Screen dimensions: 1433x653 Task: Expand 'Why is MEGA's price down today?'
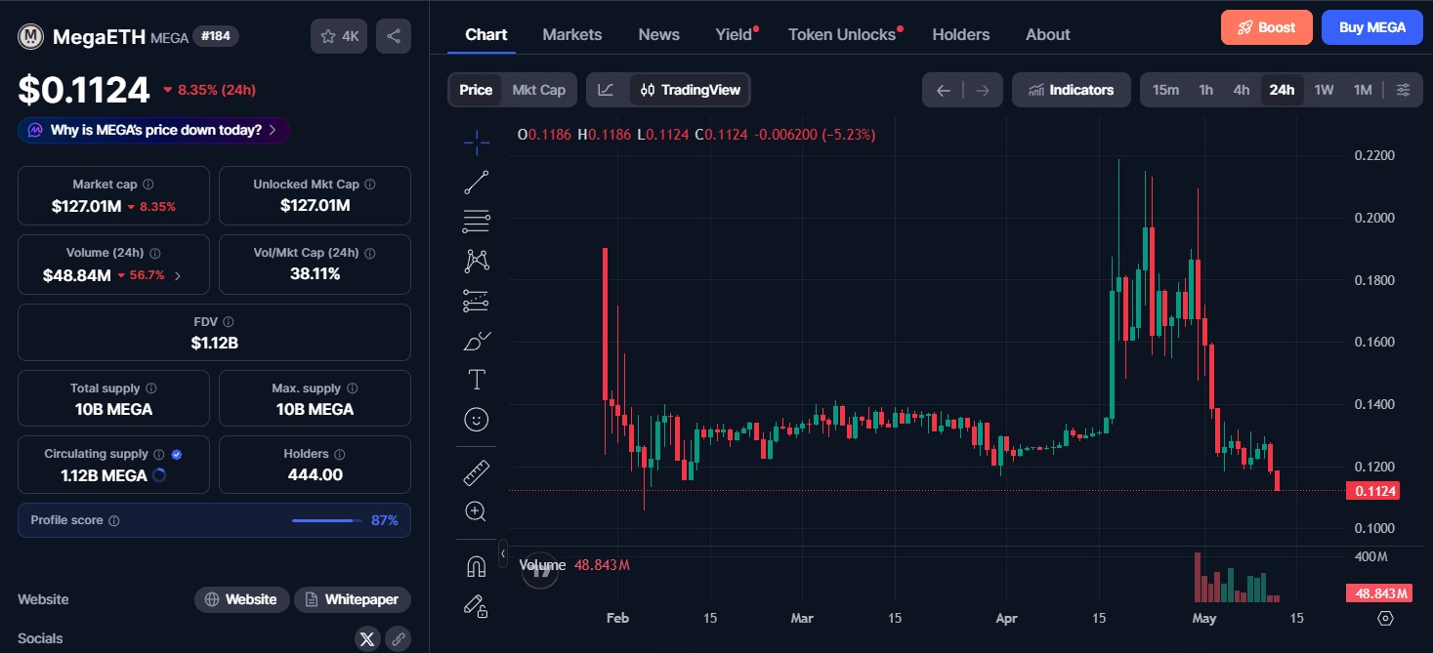click(153, 130)
